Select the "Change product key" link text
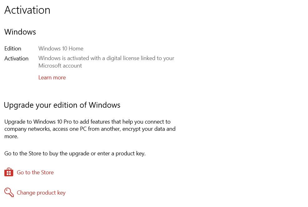308x207 pixels. click(41, 193)
